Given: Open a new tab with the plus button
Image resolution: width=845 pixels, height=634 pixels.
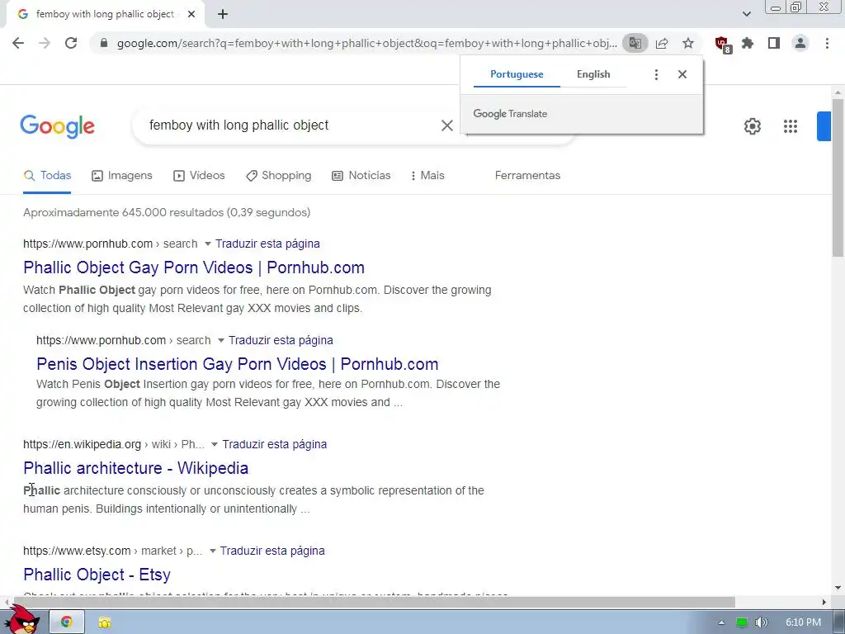Looking at the screenshot, I should pyautogui.click(x=223, y=14).
